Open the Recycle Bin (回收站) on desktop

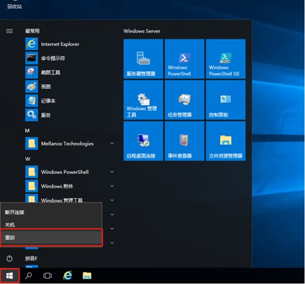coord(15,5)
